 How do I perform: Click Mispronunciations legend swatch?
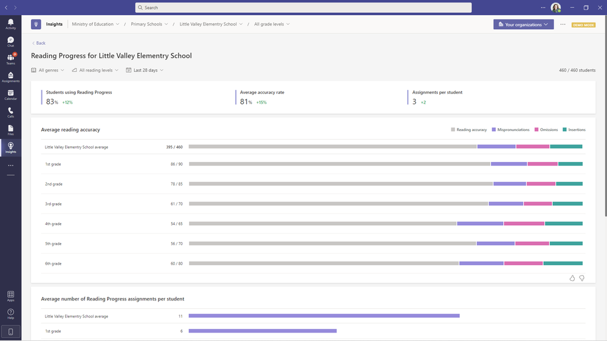[493, 129]
